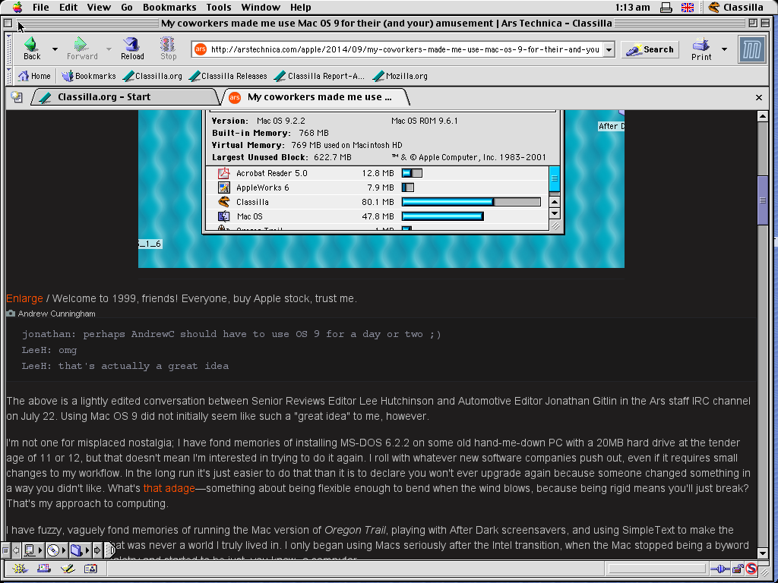Viewport: 778px width, 583px height.
Task: Open the Bookmarks toolbar folder
Action: click(x=89, y=76)
